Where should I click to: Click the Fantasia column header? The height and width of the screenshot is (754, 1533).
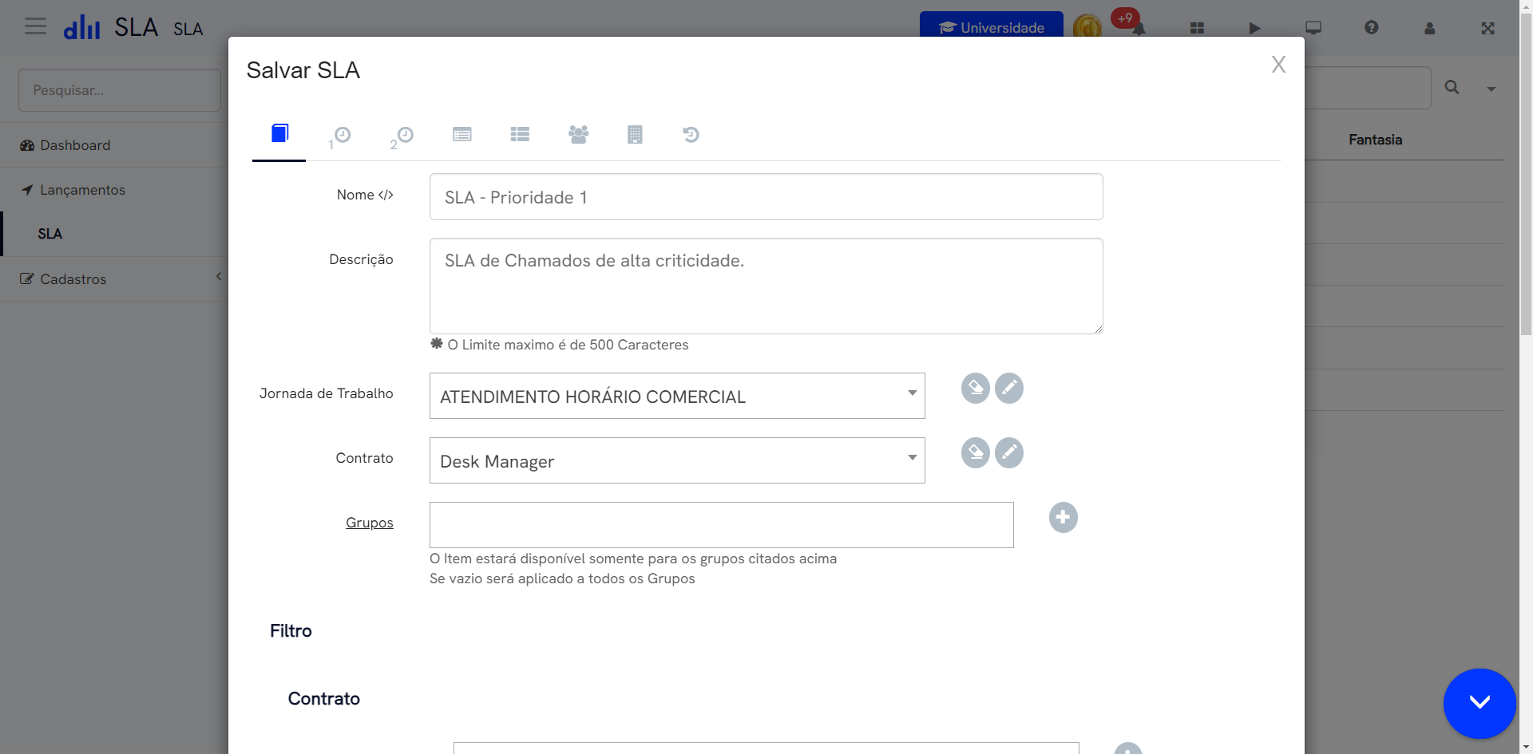tap(1375, 140)
